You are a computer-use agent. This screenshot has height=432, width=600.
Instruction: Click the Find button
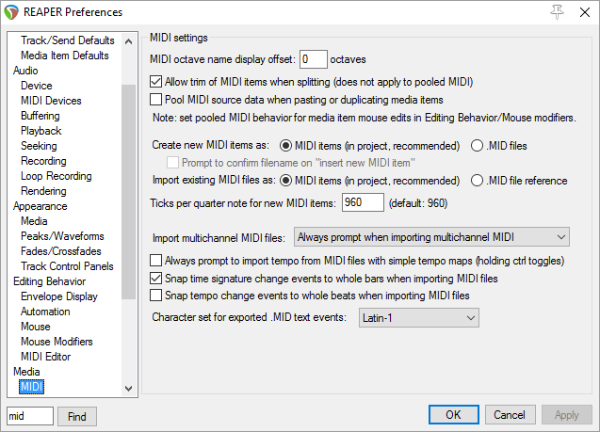point(77,416)
